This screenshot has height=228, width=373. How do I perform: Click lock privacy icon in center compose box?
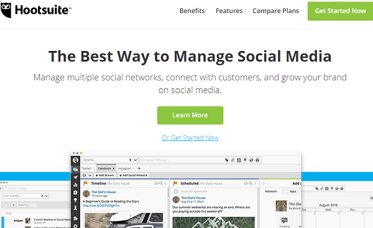point(257,160)
